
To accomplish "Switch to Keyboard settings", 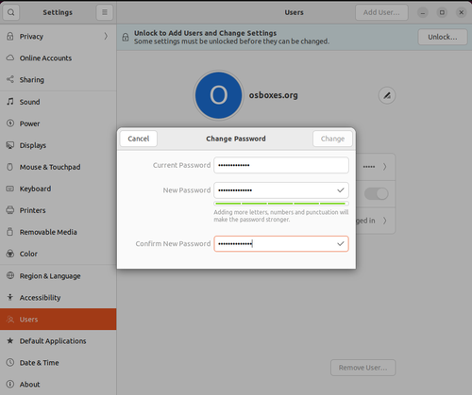I will 59,189.
